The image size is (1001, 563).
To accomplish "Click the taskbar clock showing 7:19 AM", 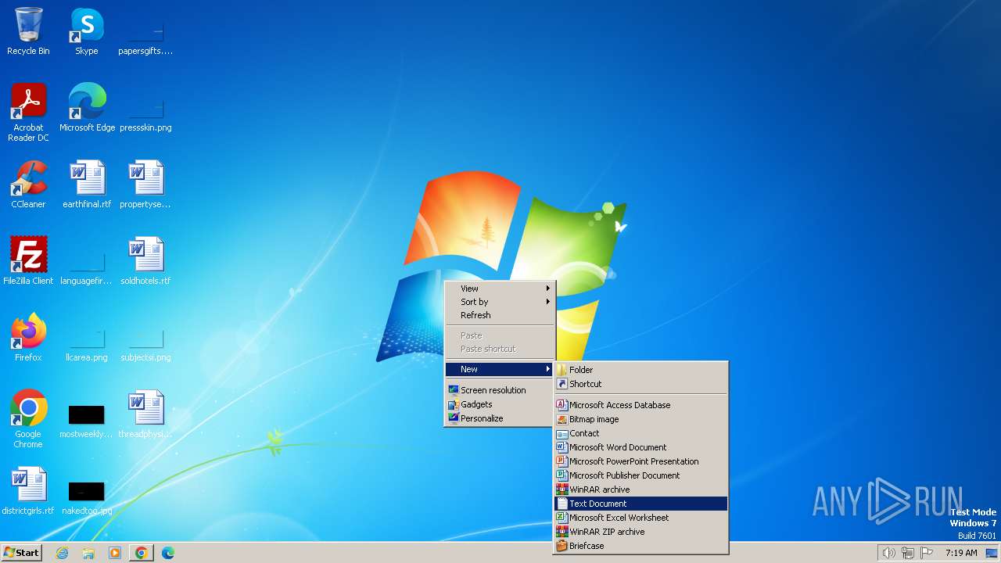I will tap(961, 553).
